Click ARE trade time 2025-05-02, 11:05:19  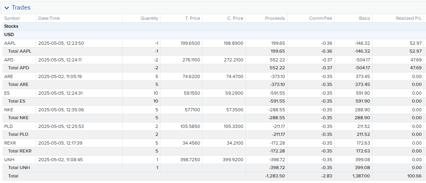pos(60,76)
